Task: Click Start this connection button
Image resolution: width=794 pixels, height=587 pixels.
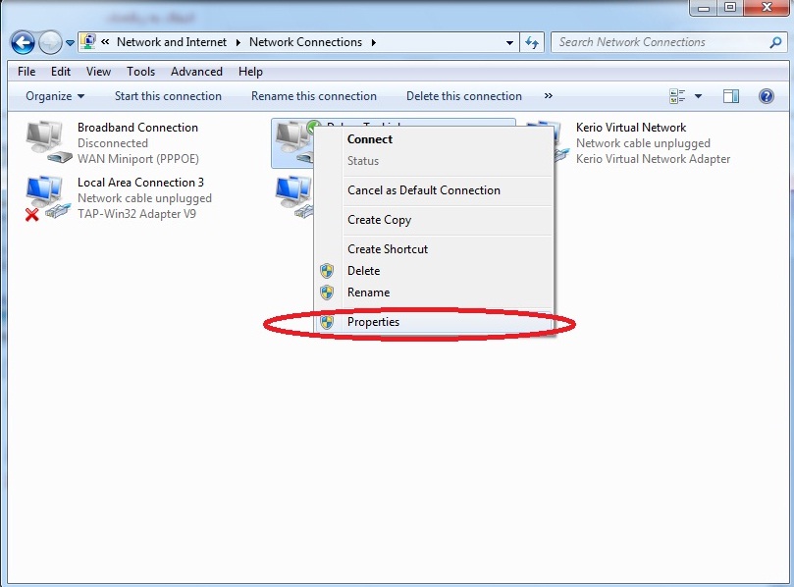Action: coord(168,96)
